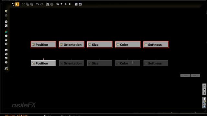Select the red-outlined Color node
Viewport: 207px width, 116px height.
(128, 44)
